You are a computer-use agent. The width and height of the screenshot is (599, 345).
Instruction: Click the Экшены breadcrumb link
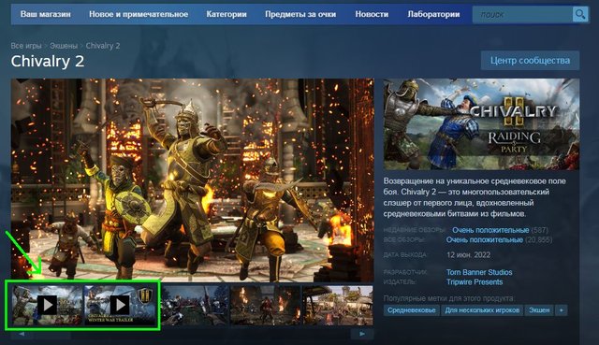point(64,46)
